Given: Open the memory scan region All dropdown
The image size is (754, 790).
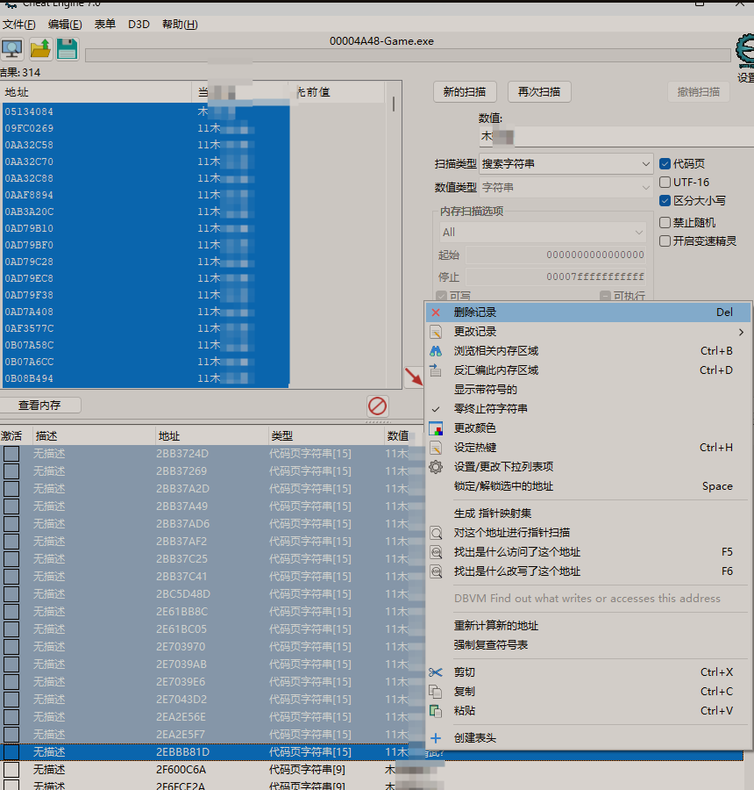Looking at the screenshot, I should [543, 233].
